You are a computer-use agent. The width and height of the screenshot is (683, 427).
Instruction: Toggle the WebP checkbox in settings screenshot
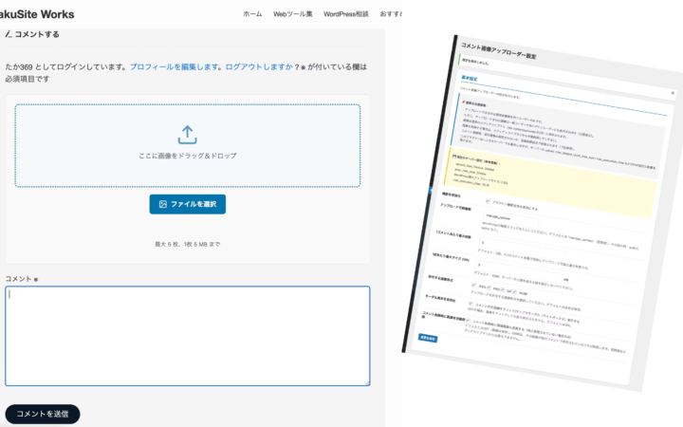[x=514, y=291]
